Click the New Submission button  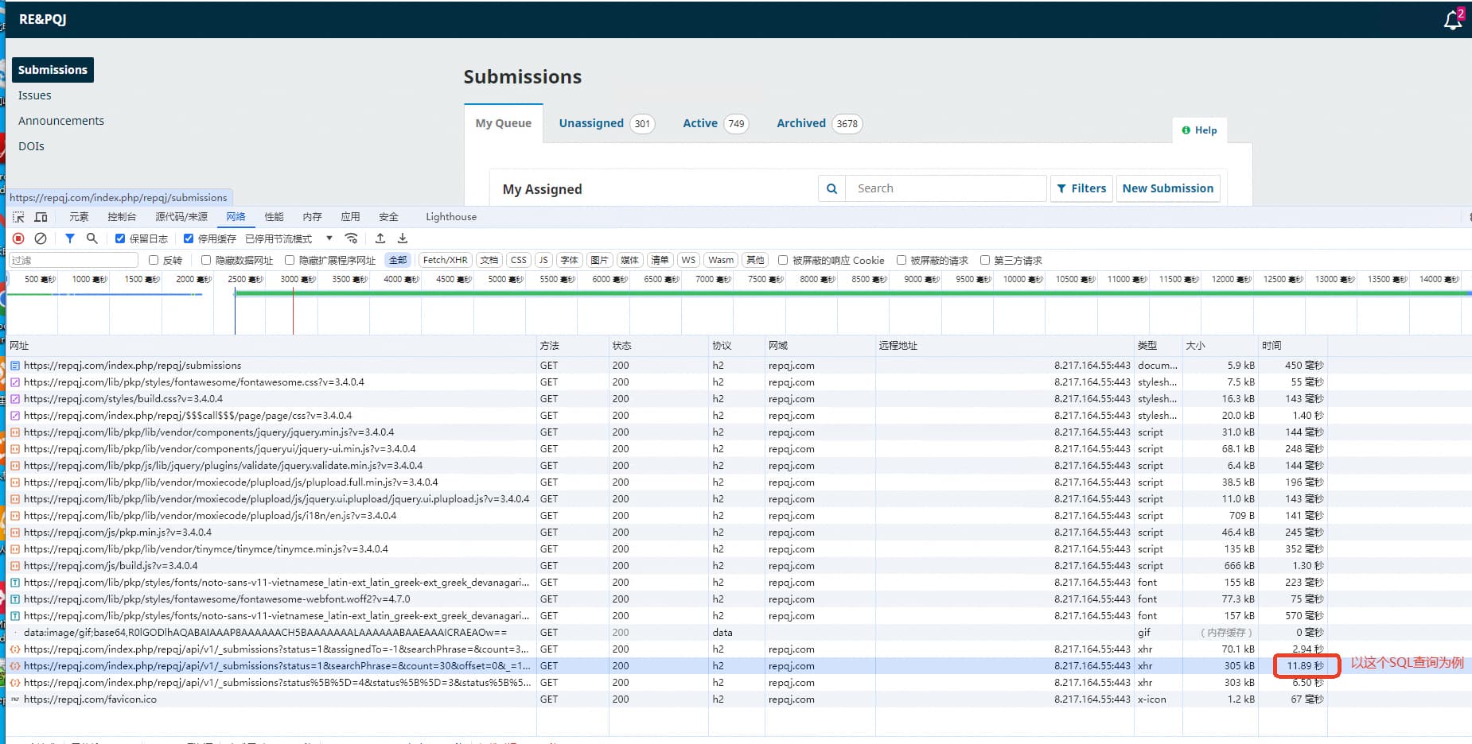click(x=1167, y=188)
